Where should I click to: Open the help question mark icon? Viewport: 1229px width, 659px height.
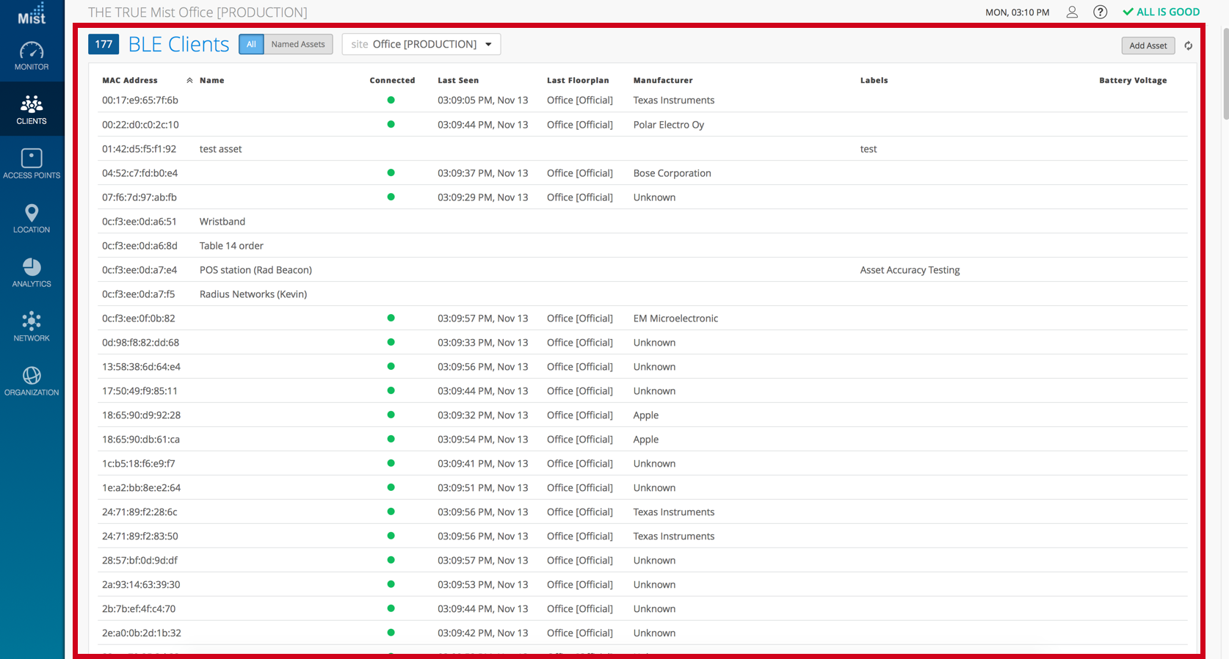point(1100,12)
